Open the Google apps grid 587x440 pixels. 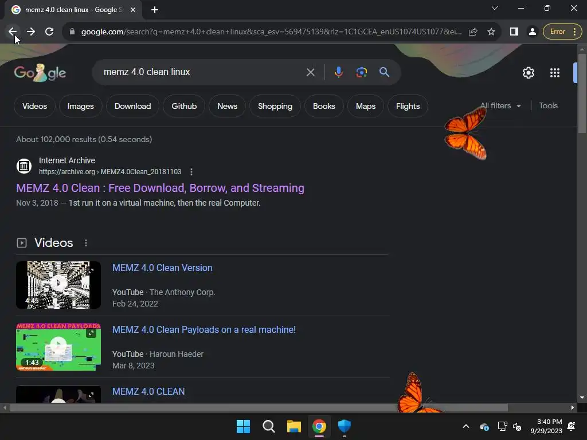[x=555, y=73]
